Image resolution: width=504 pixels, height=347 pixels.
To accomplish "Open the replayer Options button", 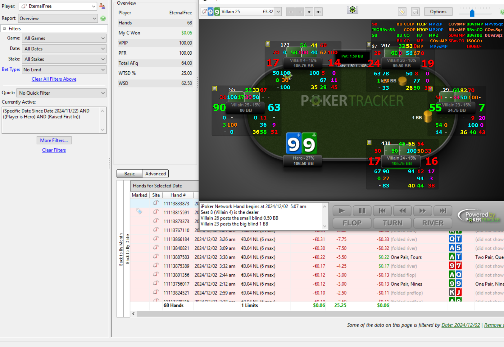I will click(x=438, y=12).
